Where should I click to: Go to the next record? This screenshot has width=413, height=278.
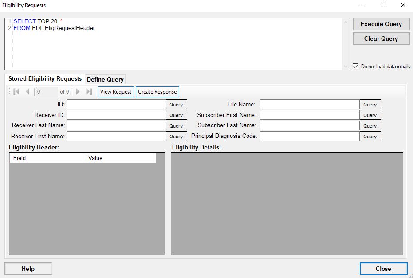[78, 92]
